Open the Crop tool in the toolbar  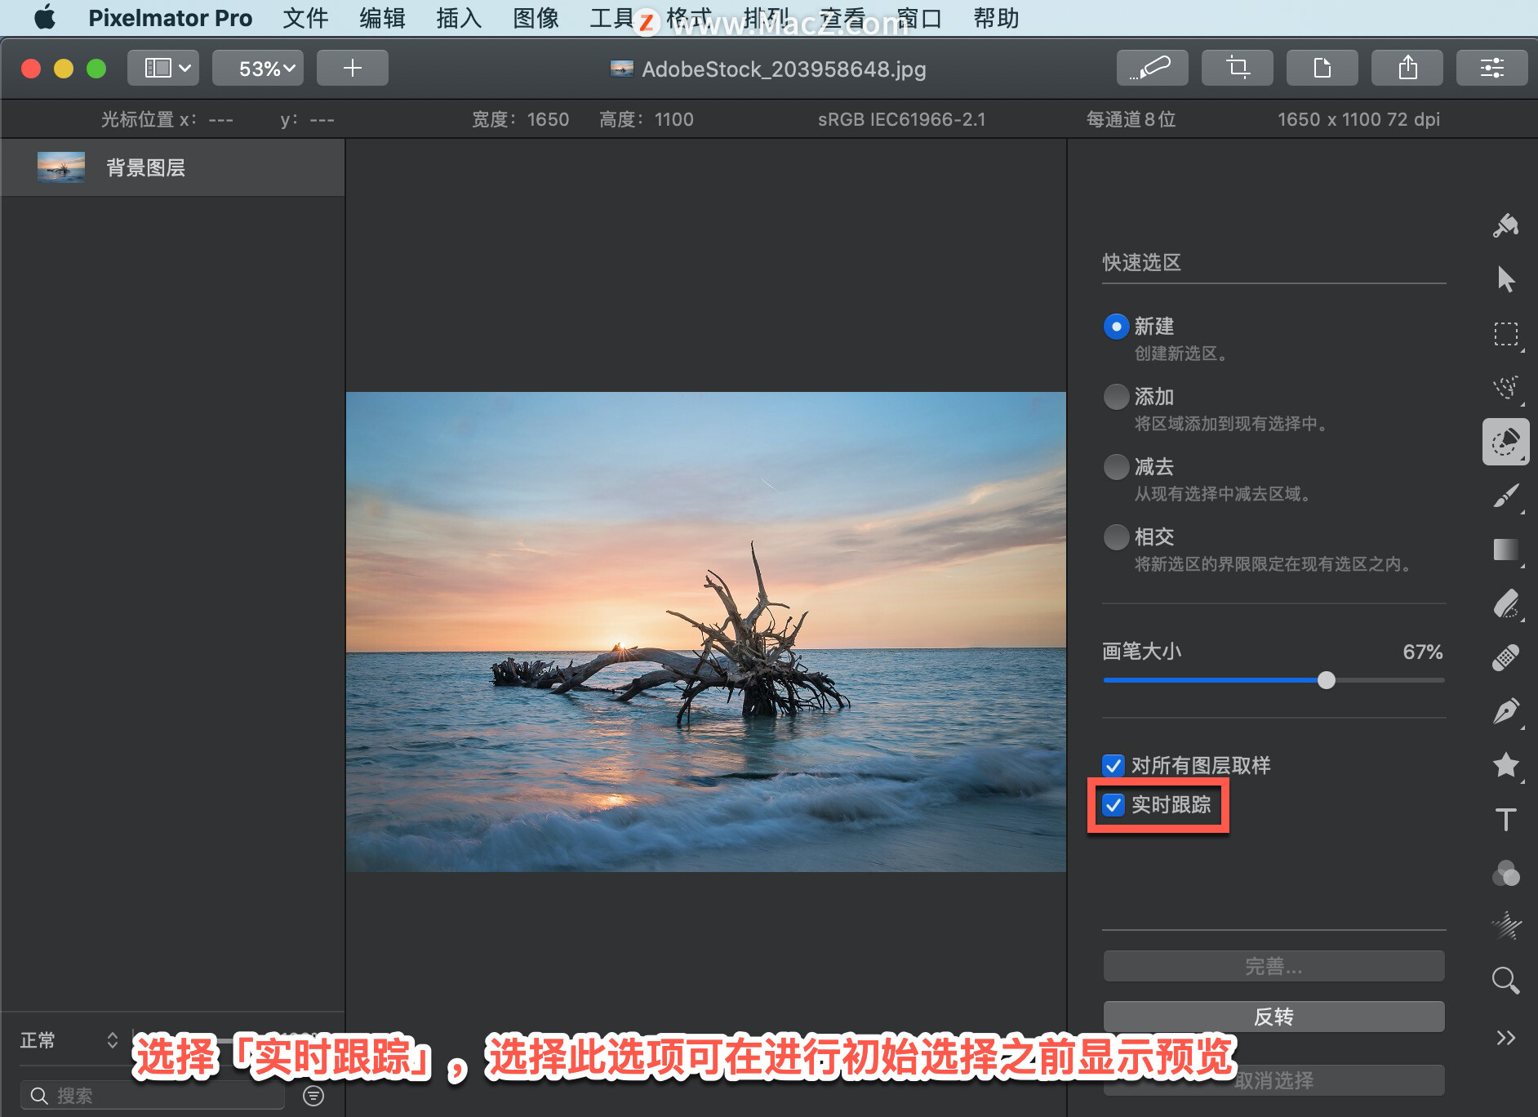point(1237,68)
